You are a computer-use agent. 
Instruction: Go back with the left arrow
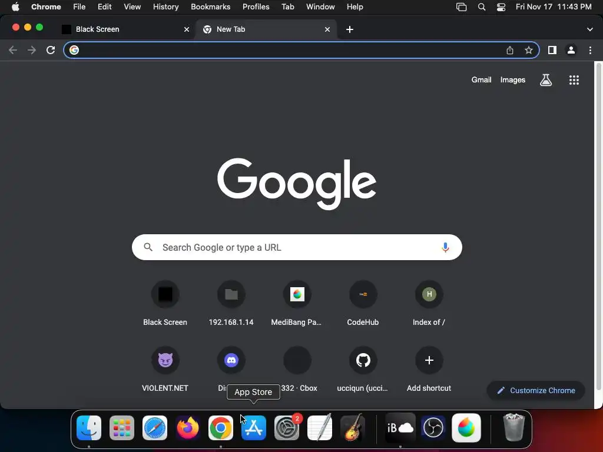click(x=13, y=50)
